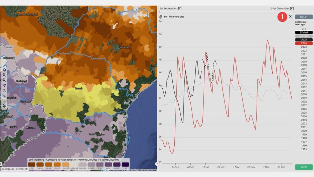Click the zoom in magnifier icon
Viewport: 314px width, 177px height.
click(x=4, y=75)
